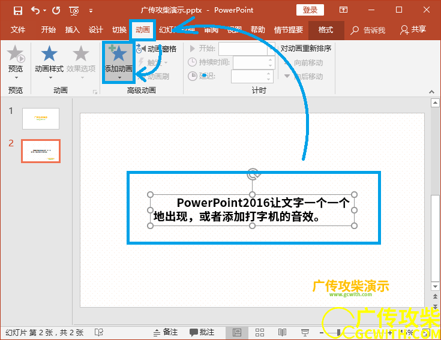
Task: Open the 情节提要 tab
Action: pyautogui.click(x=289, y=29)
